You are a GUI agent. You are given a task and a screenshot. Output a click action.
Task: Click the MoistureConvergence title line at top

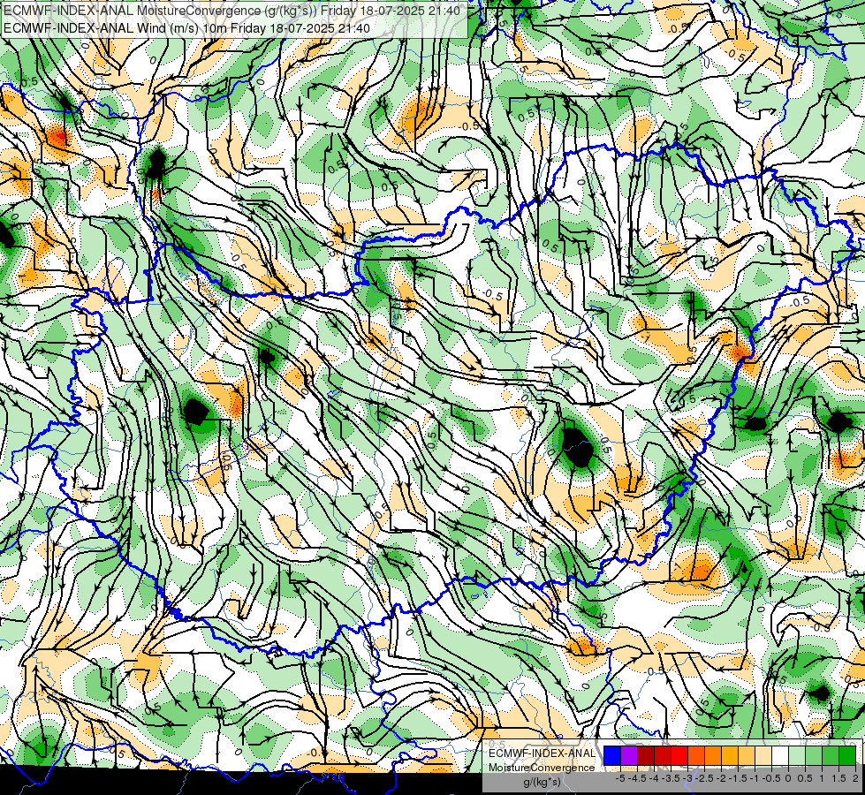231,11
